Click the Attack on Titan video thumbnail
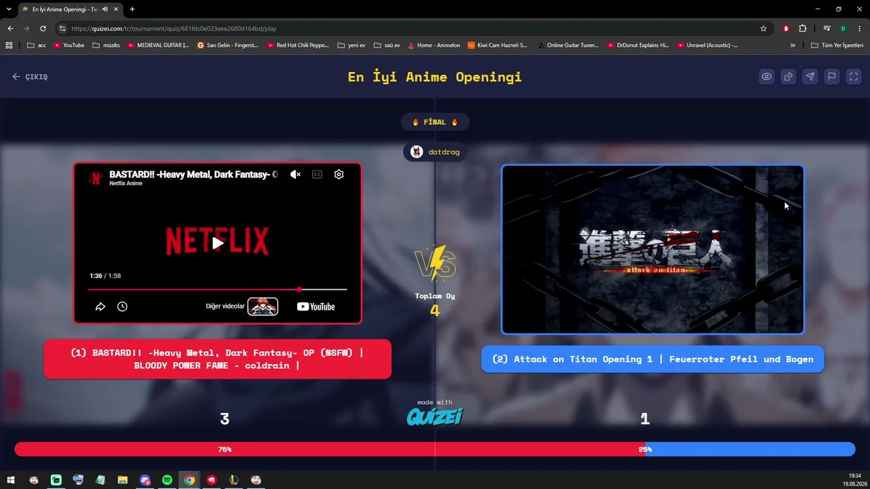870x489 pixels. 652,250
